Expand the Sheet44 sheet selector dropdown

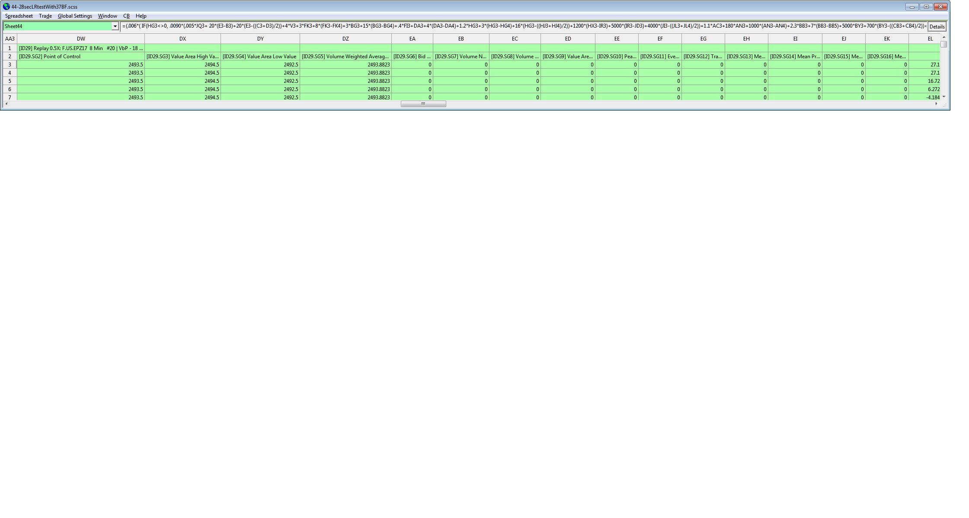115,26
